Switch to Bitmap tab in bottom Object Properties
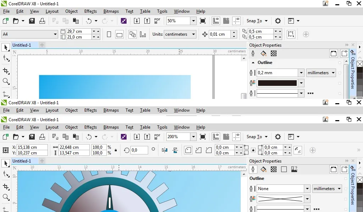The height and width of the screenshot is (212, 363). [x=294, y=169]
